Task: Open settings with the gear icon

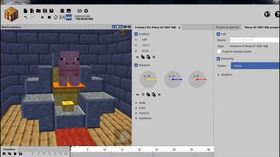Action: 86,10
